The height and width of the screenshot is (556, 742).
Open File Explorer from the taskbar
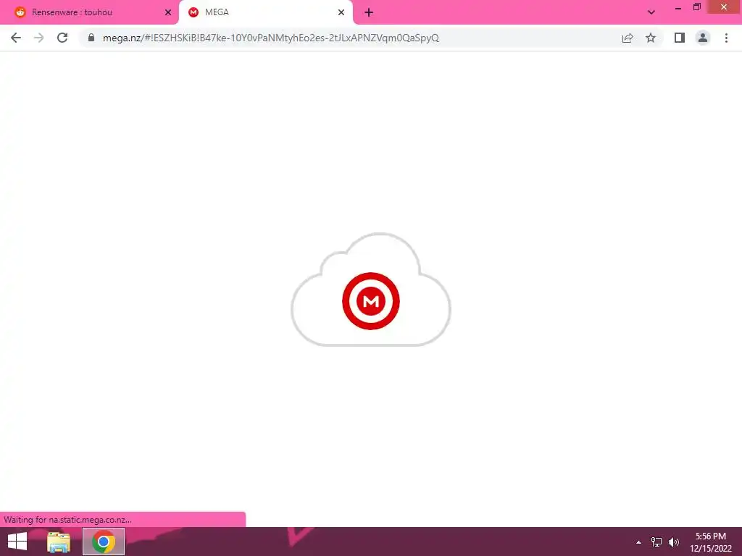pyautogui.click(x=59, y=542)
